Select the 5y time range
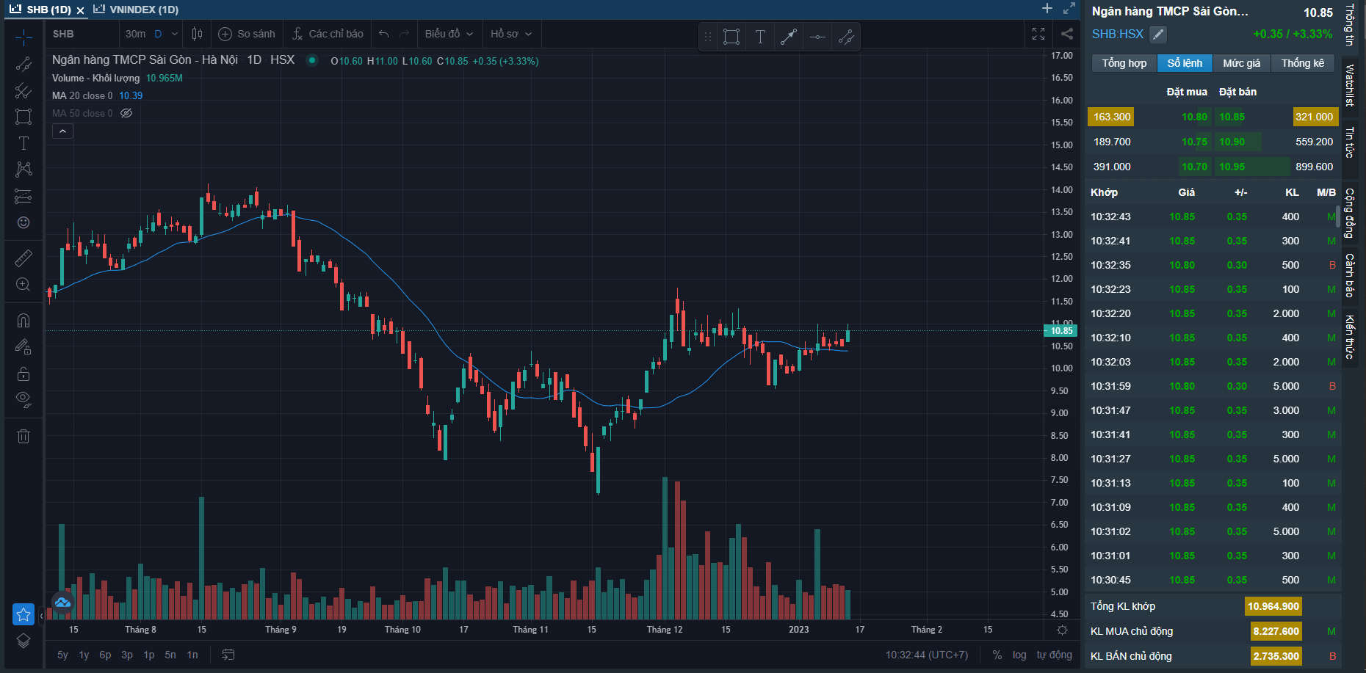This screenshot has width=1366, height=673. 62,655
